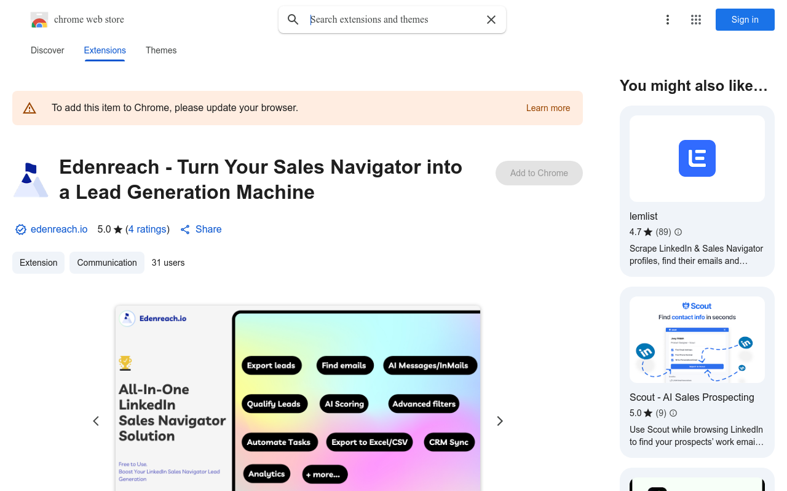
Task: Click the verified publisher badge icon
Action: tap(21, 230)
